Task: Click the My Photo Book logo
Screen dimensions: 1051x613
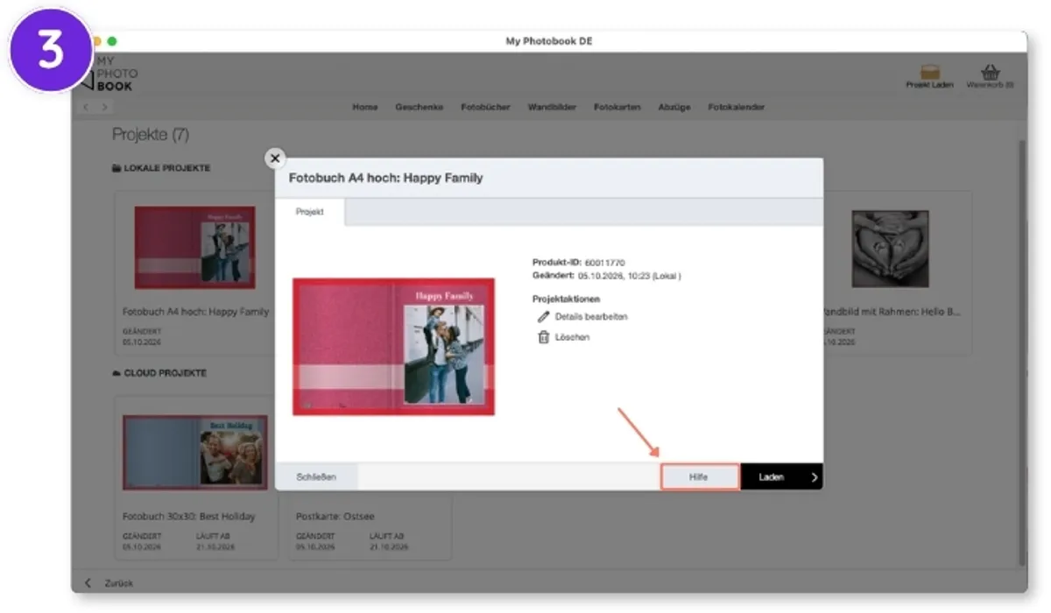Action: click(x=109, y=74)
